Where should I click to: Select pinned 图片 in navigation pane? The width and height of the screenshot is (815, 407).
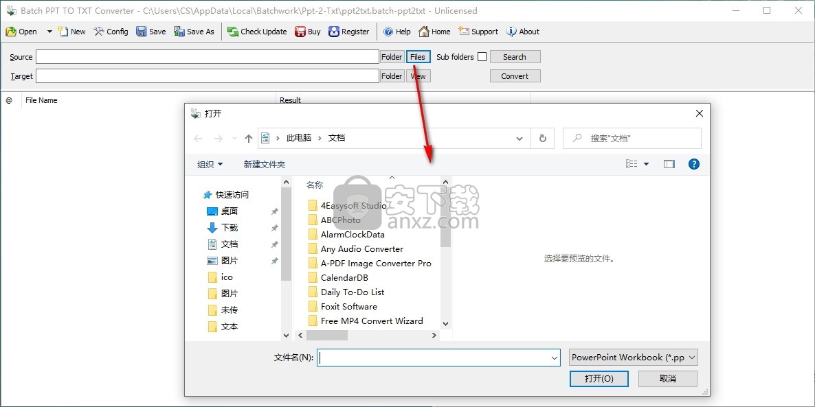[223, 261]
